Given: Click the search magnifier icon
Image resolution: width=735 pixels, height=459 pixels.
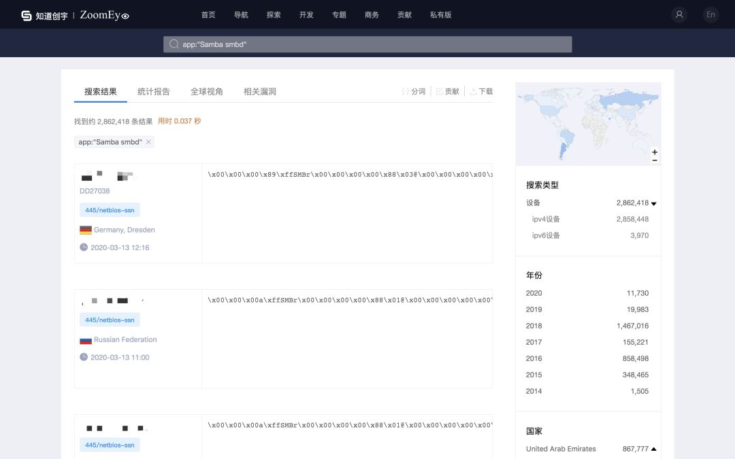Looking at the screenshot, I should point(174,44).
